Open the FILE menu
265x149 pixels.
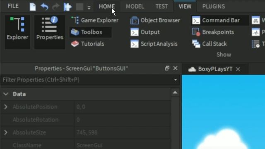pyautogui.click(x=13, y=6)
